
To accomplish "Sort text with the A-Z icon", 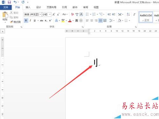I will pyautogui.click(x=128, y=14).
